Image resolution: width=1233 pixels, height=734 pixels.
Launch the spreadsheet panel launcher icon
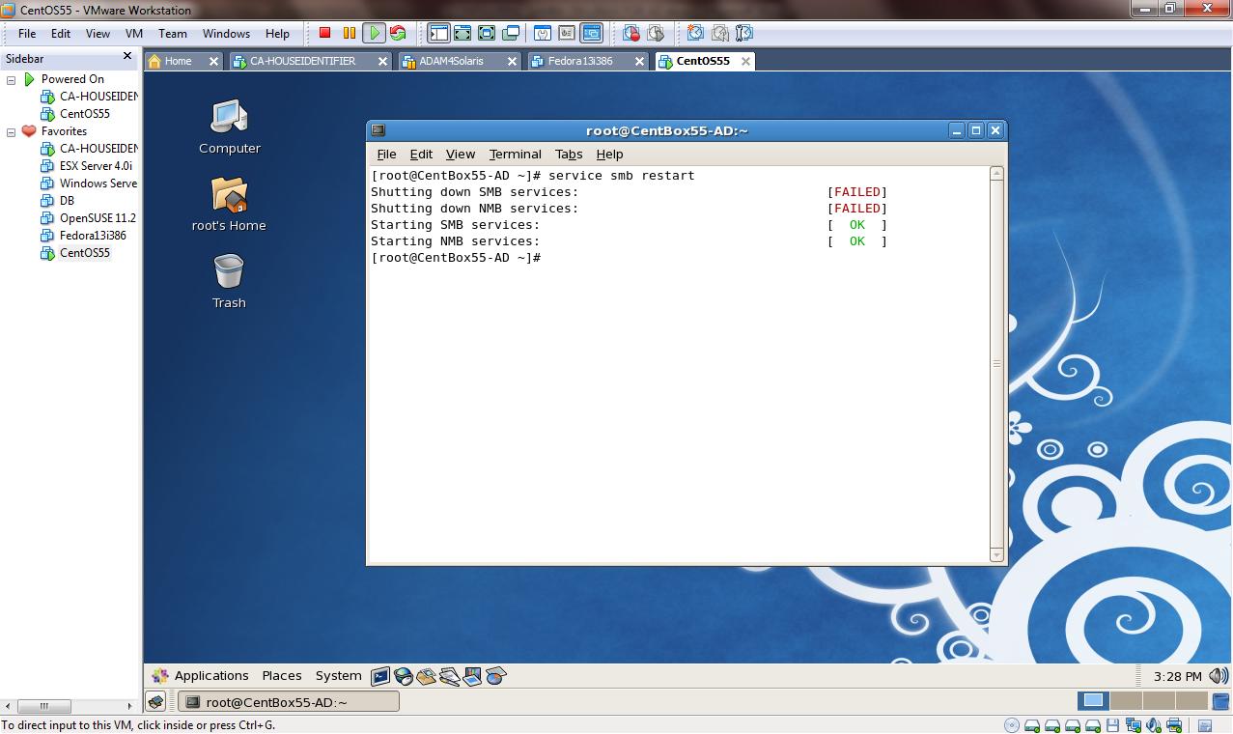(x=496, y=676)
